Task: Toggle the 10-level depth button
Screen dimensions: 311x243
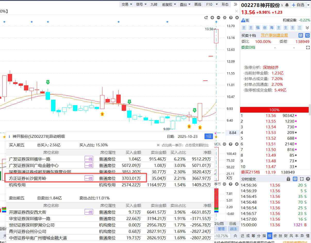Action: (307, 36)
